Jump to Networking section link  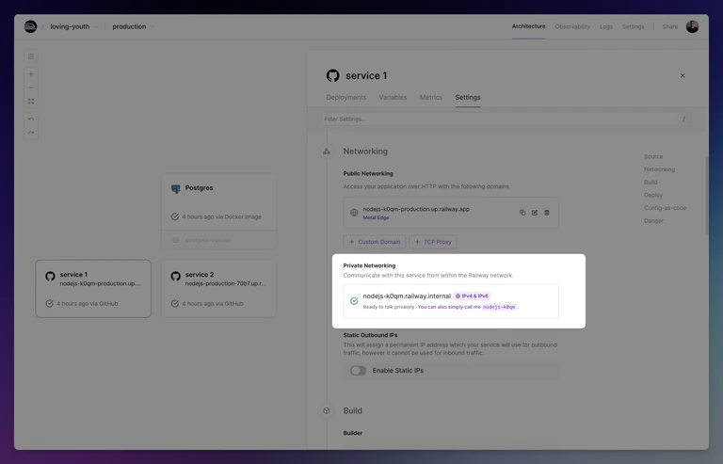coord(659,169)
